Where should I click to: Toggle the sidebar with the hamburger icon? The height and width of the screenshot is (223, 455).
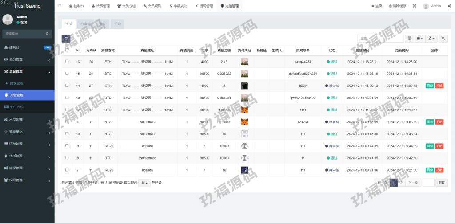tap(60, 6)
